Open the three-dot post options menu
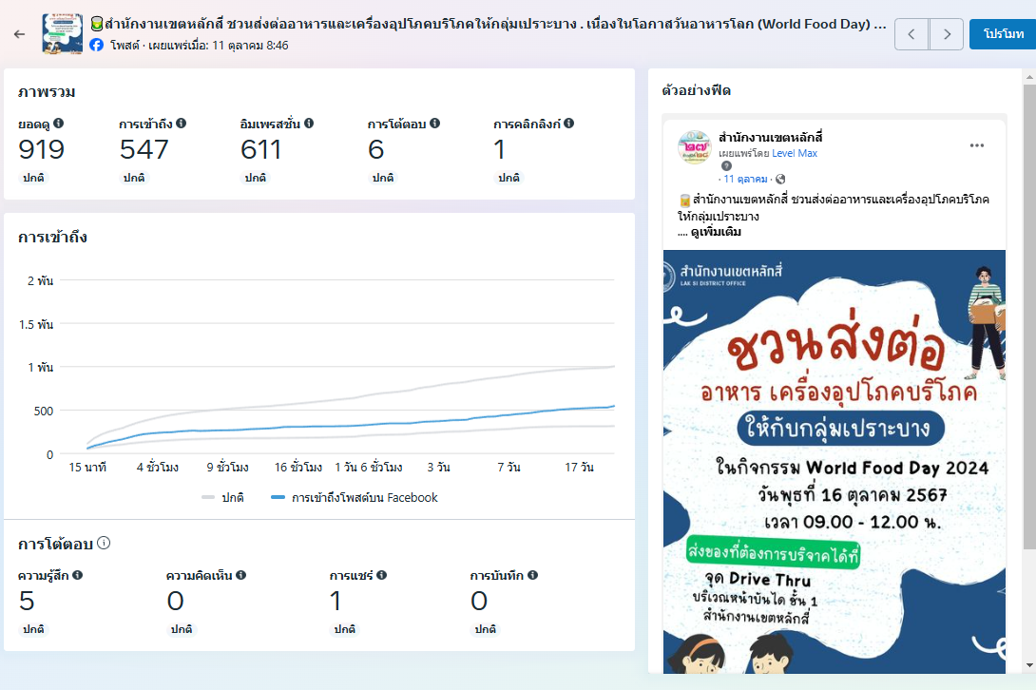The width and height of the screenshot is (1036, 690). (976, 145)
